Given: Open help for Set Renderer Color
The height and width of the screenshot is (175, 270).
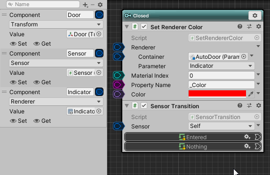Looking at the screenshot, I should (240, 26).
